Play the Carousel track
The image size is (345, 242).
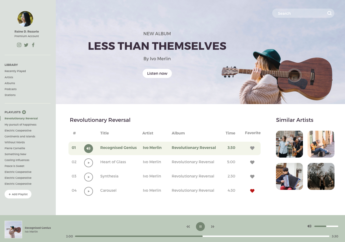coord(88,191)
